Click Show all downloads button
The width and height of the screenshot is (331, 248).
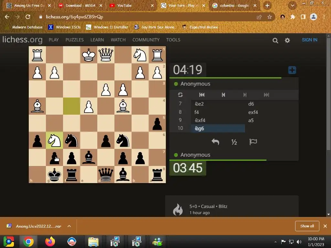coord(307,226)
